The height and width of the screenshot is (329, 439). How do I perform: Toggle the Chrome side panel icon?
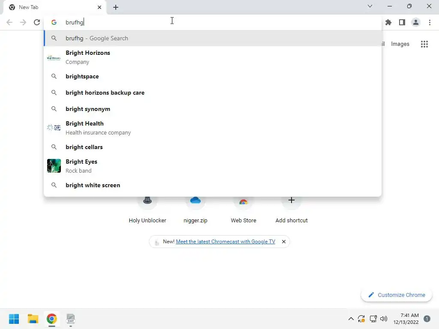(402, 22)
